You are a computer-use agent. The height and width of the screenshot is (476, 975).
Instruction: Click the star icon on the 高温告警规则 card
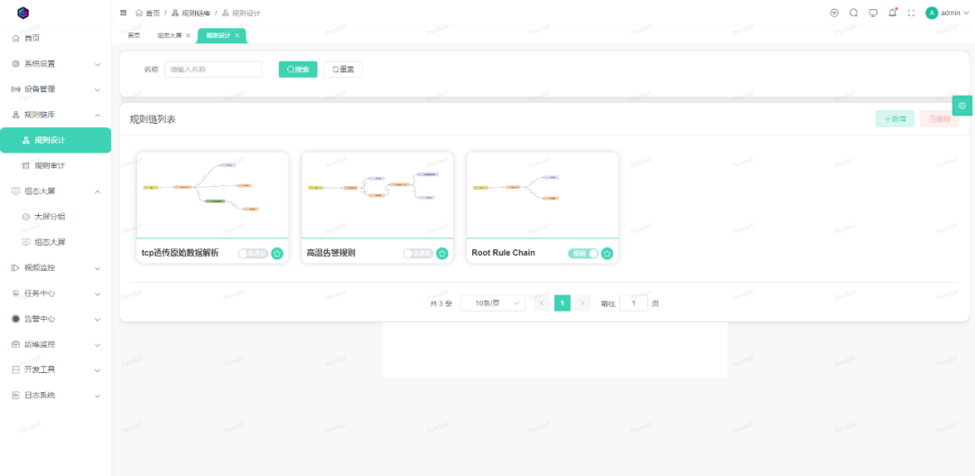click(442, 253)
